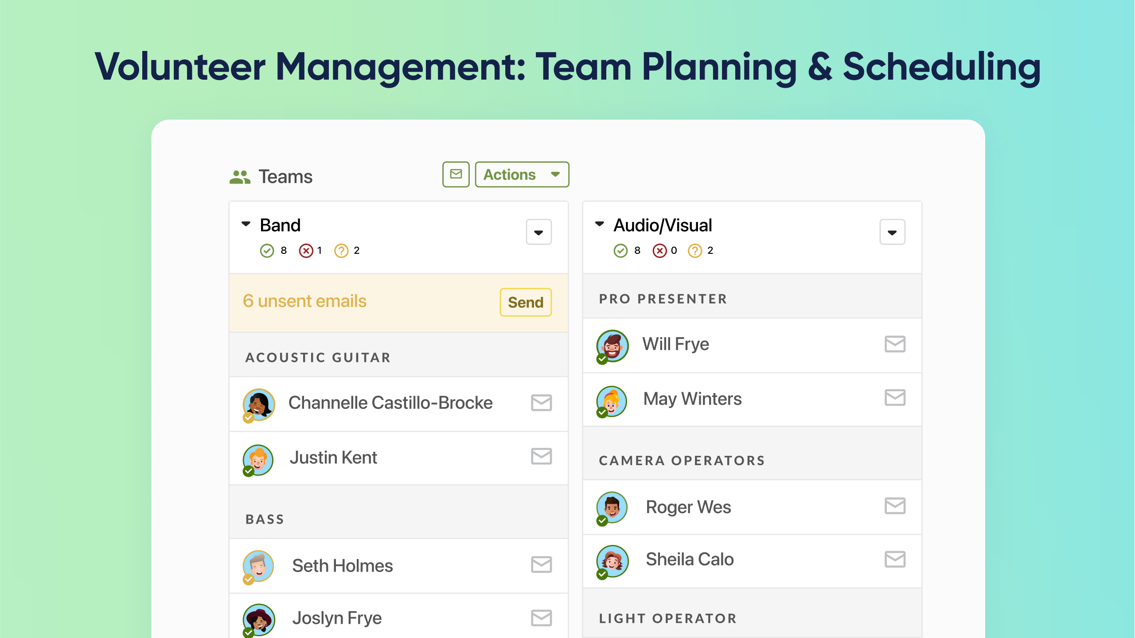The image size is (1135, 638).
Task: Collapse the Band team section
Action: (246, 224)
